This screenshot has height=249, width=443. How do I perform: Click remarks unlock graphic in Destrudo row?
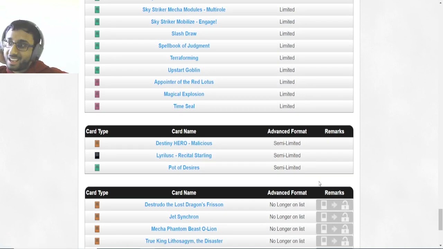(334, 205)
